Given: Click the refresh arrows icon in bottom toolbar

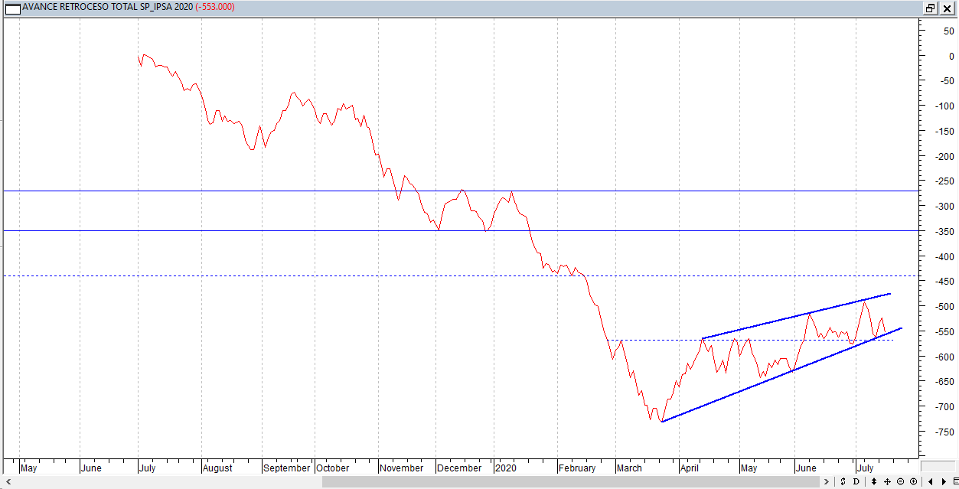Looking at the screenshot, I should [x=843, y=481].
